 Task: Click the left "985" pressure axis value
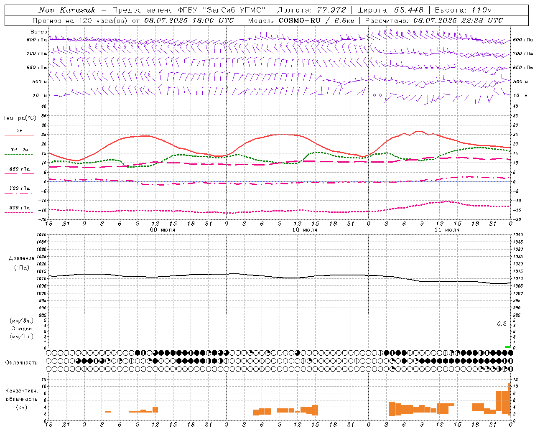pyautogui.click(x=43, y=315)
